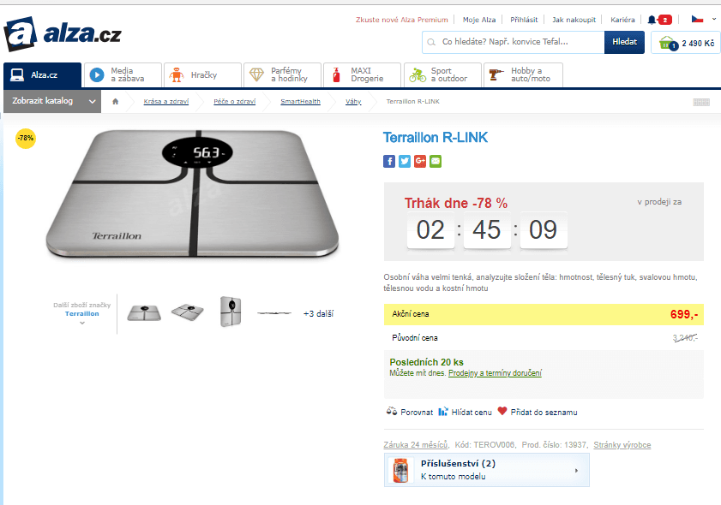Expand the Zobrazit katalog dropdown
721x505 pixels.
click(x=51, y=101)
